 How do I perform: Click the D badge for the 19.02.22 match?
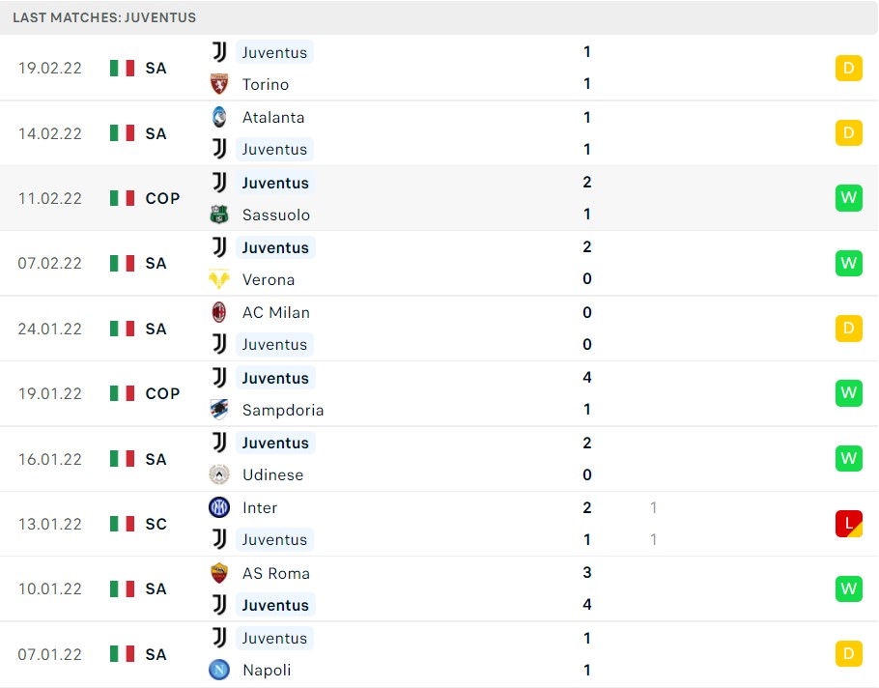(849, 68)
